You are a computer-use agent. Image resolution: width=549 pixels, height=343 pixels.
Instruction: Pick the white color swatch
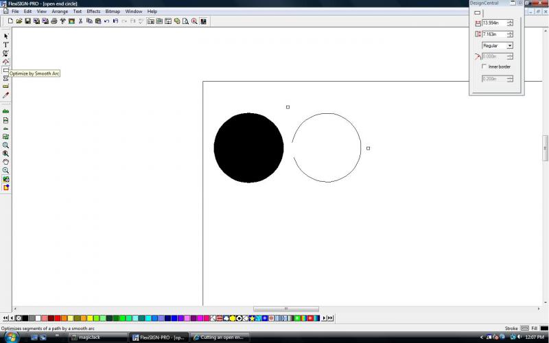38,318
